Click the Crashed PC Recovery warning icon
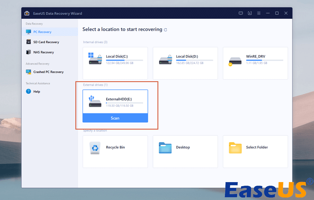Viewport: 314px width, 200px height. (28, 72)
